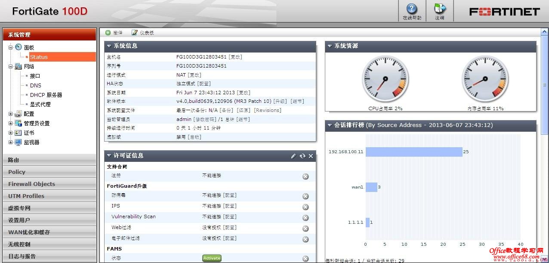Click the status X icon for 注册 row
549x263 pixels.
tap(305, 176)
